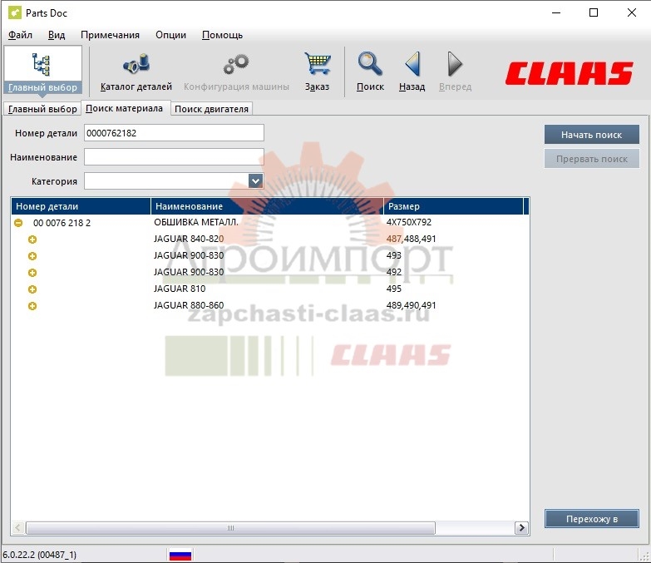Open the Категория dropdown arrow

(256, 181)
